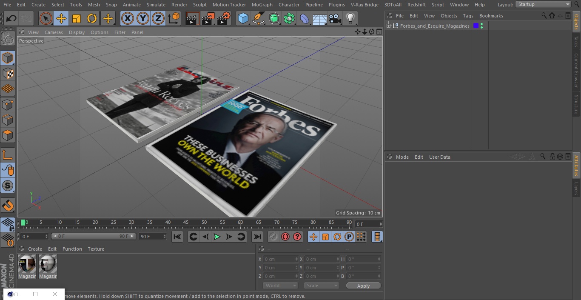The image size is (581, 300).
Task: Toggle X axis lock
Action: [x=127, y=19]
